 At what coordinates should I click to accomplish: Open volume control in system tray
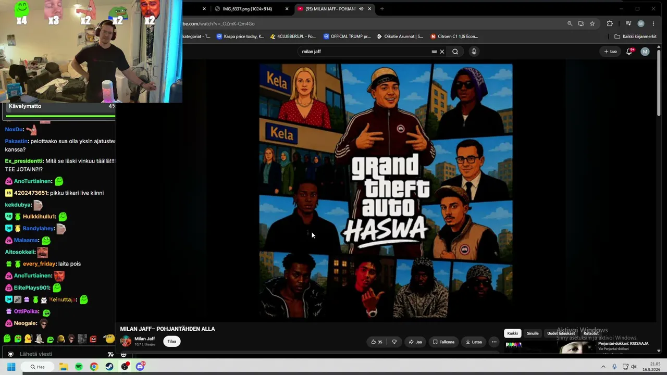(634, 367)
